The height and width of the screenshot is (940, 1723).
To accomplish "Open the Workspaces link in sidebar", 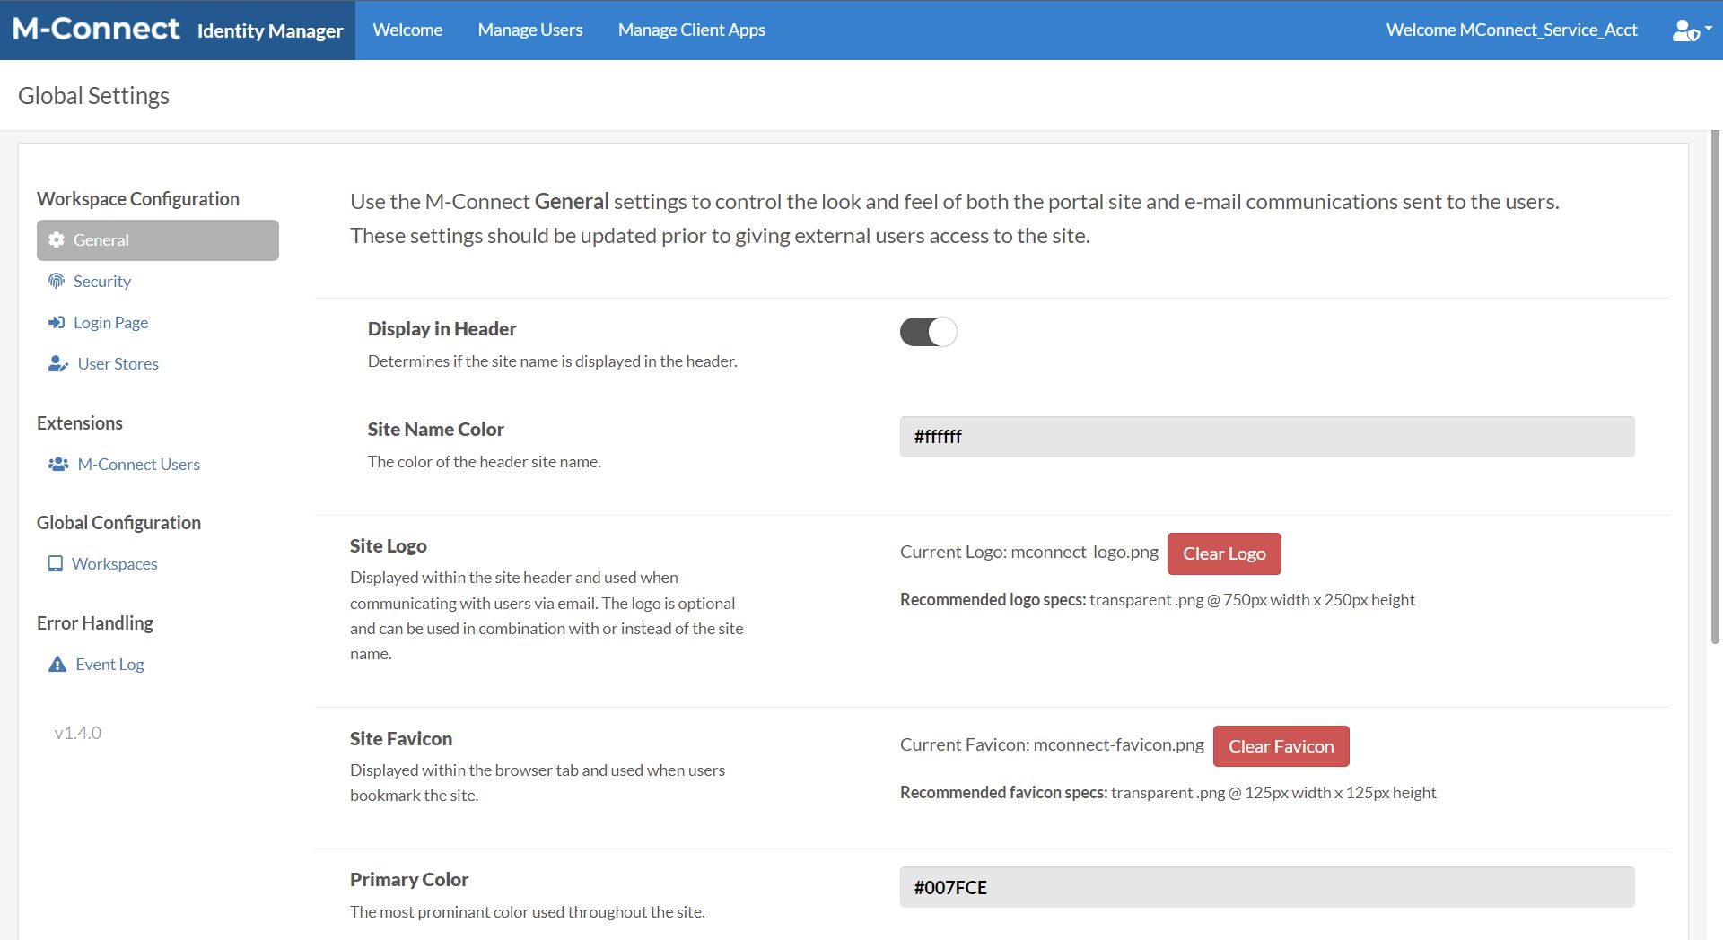I will point(115,563).
